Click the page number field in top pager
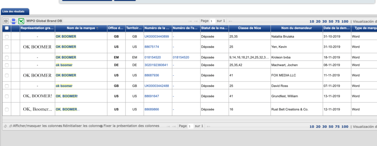 [212, 21]
